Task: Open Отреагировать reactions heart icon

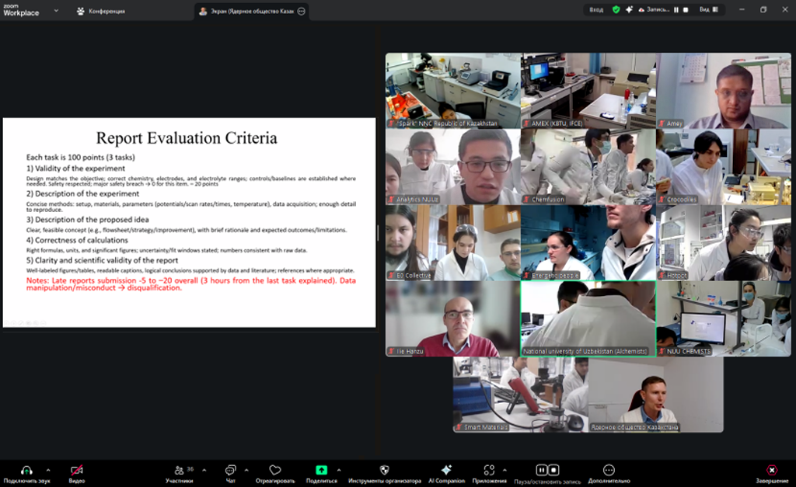Action: 274,471
